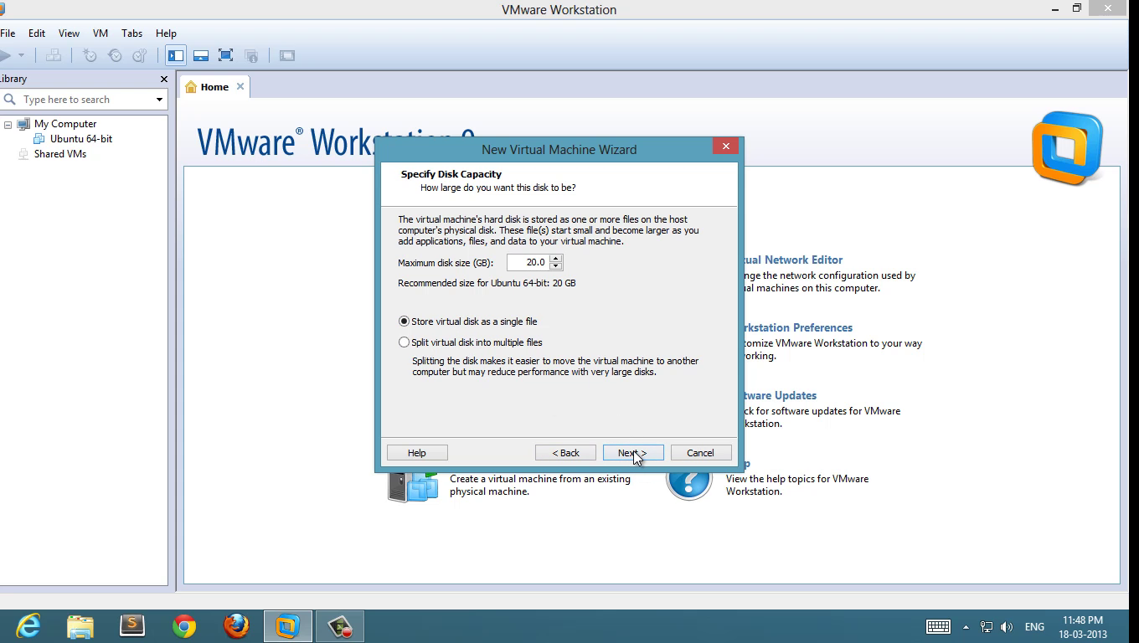Image resolution: width=1139 pixels, height=643 pixels.
Task: Open Firefox from the taskbar
Action: tap(236, 625)
